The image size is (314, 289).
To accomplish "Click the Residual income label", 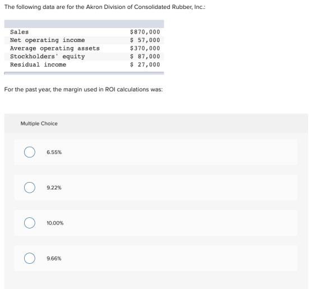I will click(x=38, y=65).
